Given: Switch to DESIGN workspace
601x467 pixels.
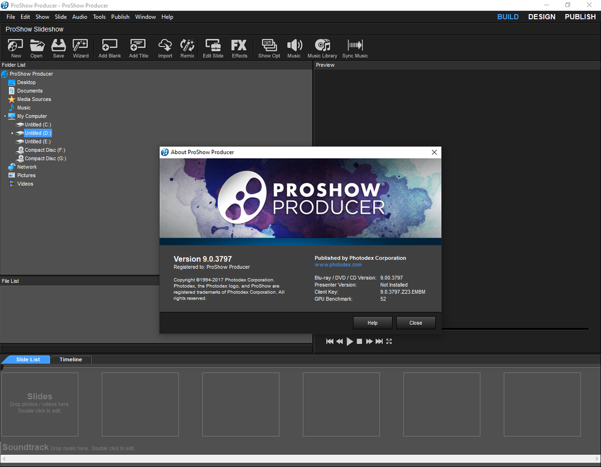Looking at the screenshot, I should [x=541, y=17].
